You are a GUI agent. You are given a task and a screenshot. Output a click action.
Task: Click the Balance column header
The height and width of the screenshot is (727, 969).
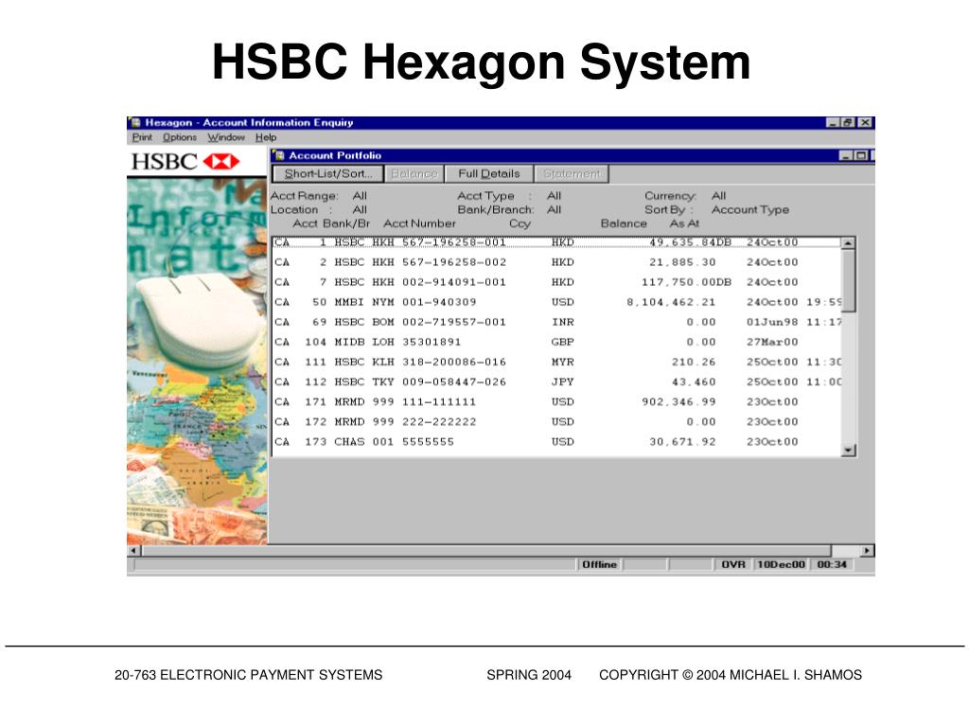coord(624,223)
